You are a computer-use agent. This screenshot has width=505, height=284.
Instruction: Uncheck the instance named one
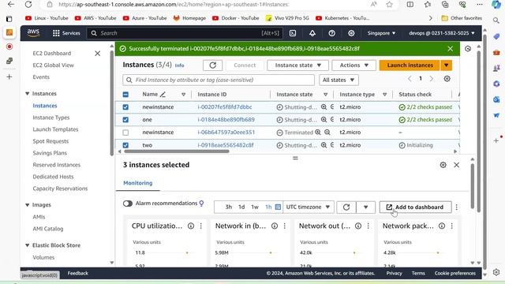point(125,120)
